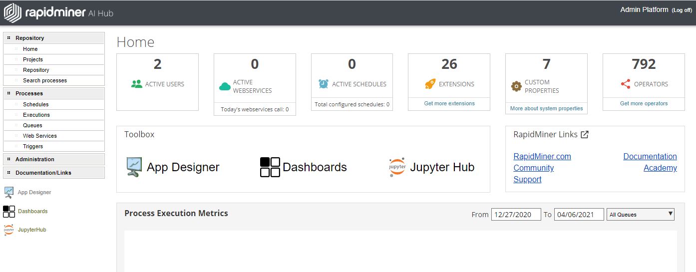Viewport: 696px width, 272px height.
Task: Click the Home page heading
Action: tap(135, 42)
